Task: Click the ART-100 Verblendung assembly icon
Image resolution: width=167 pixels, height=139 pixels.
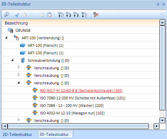Action: point(16,38)
